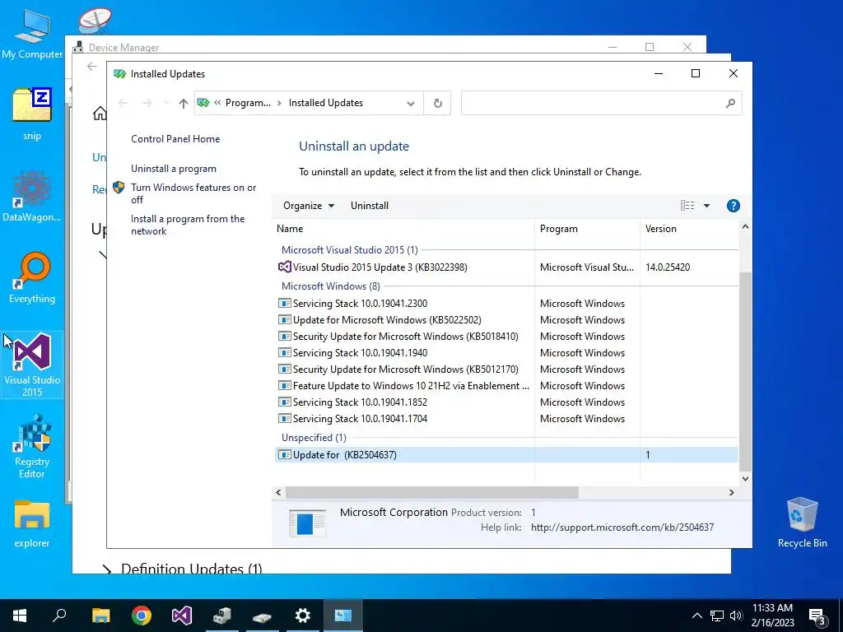Click Uninstall a program link

(174, 169)
